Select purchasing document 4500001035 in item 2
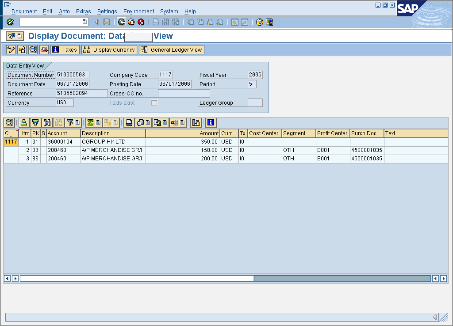This screenshot has width=453, height=326. tap(367, 150)
